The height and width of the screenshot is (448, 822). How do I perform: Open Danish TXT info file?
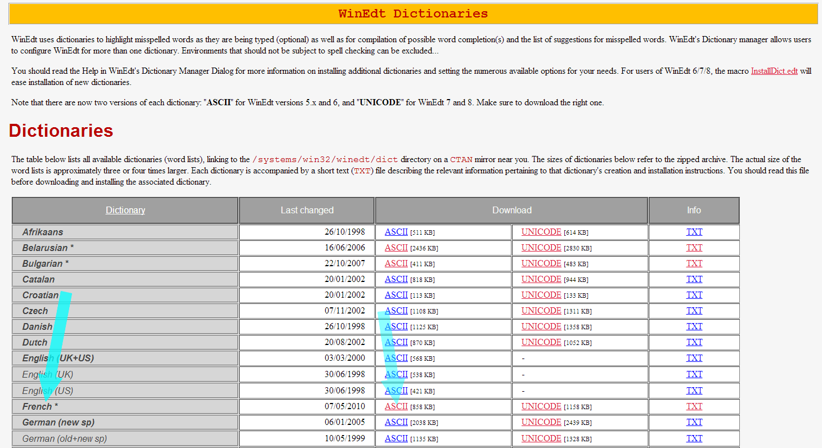[694, 326]
